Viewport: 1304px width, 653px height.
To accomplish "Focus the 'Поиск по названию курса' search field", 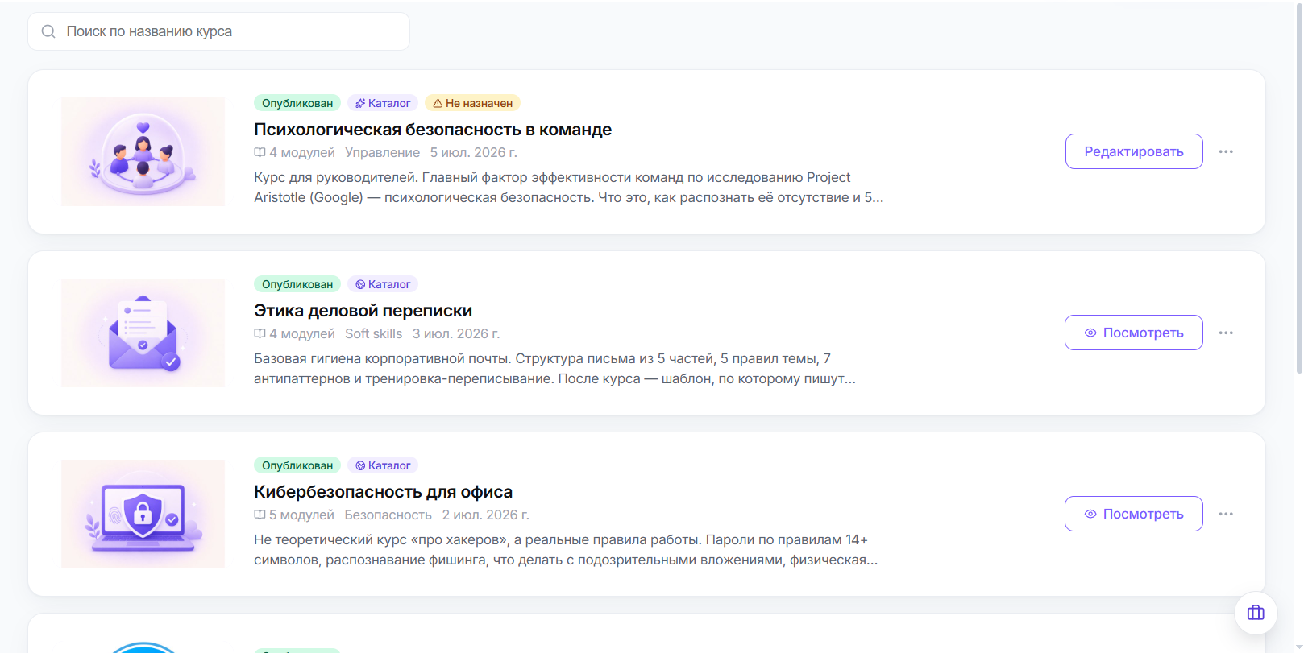I will point(218,31).
